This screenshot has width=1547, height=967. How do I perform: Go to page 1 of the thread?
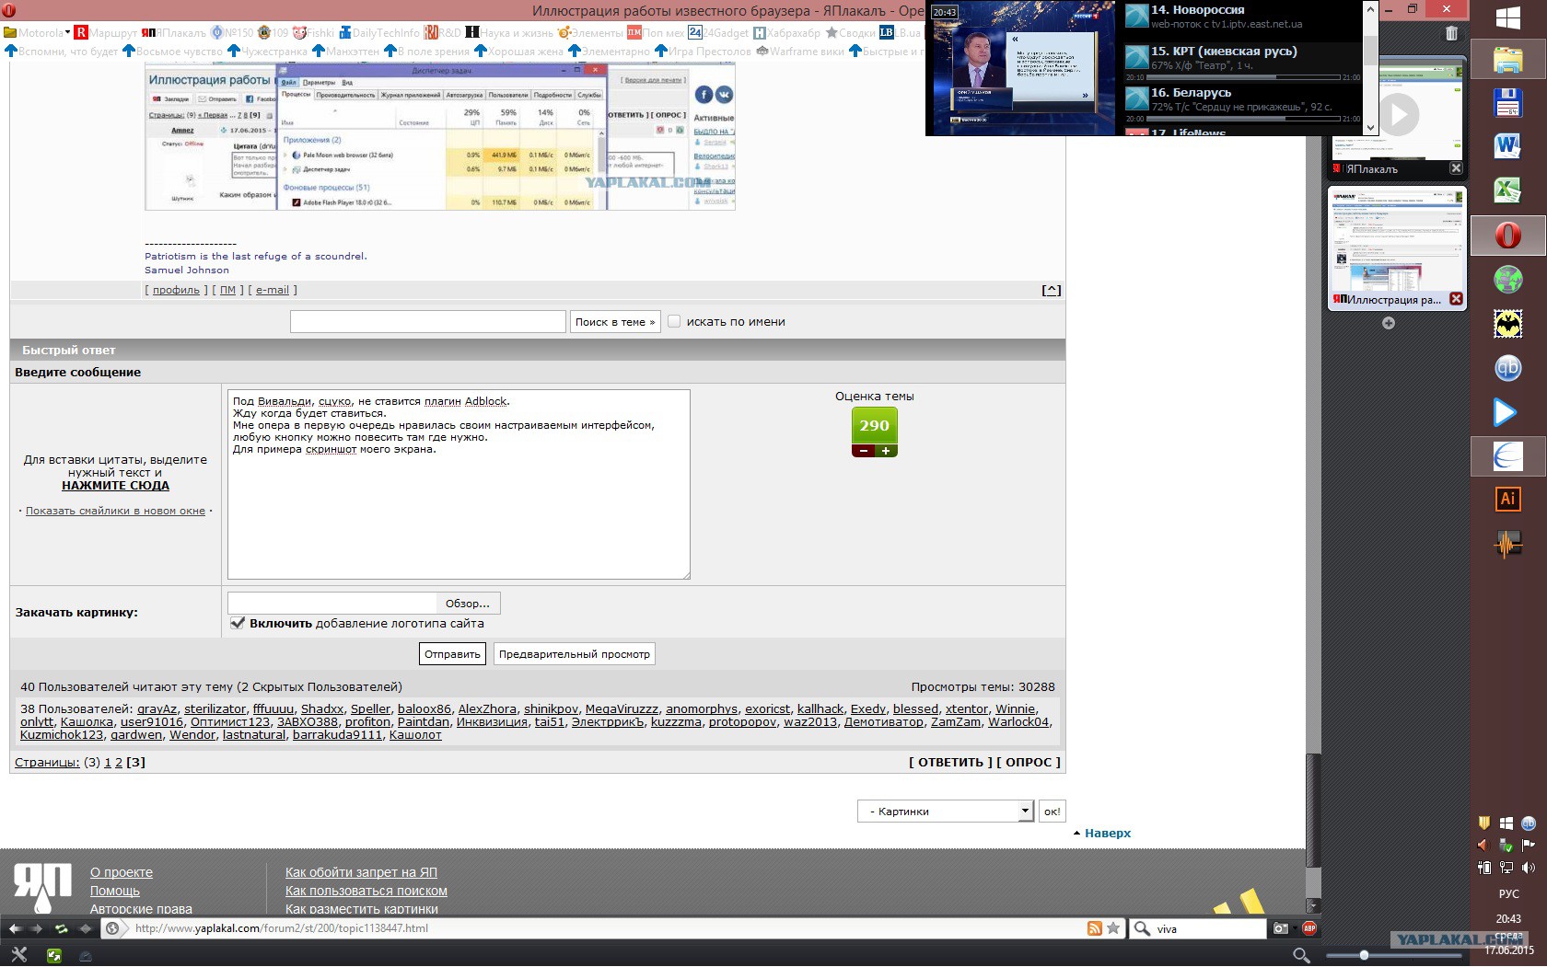108,762
